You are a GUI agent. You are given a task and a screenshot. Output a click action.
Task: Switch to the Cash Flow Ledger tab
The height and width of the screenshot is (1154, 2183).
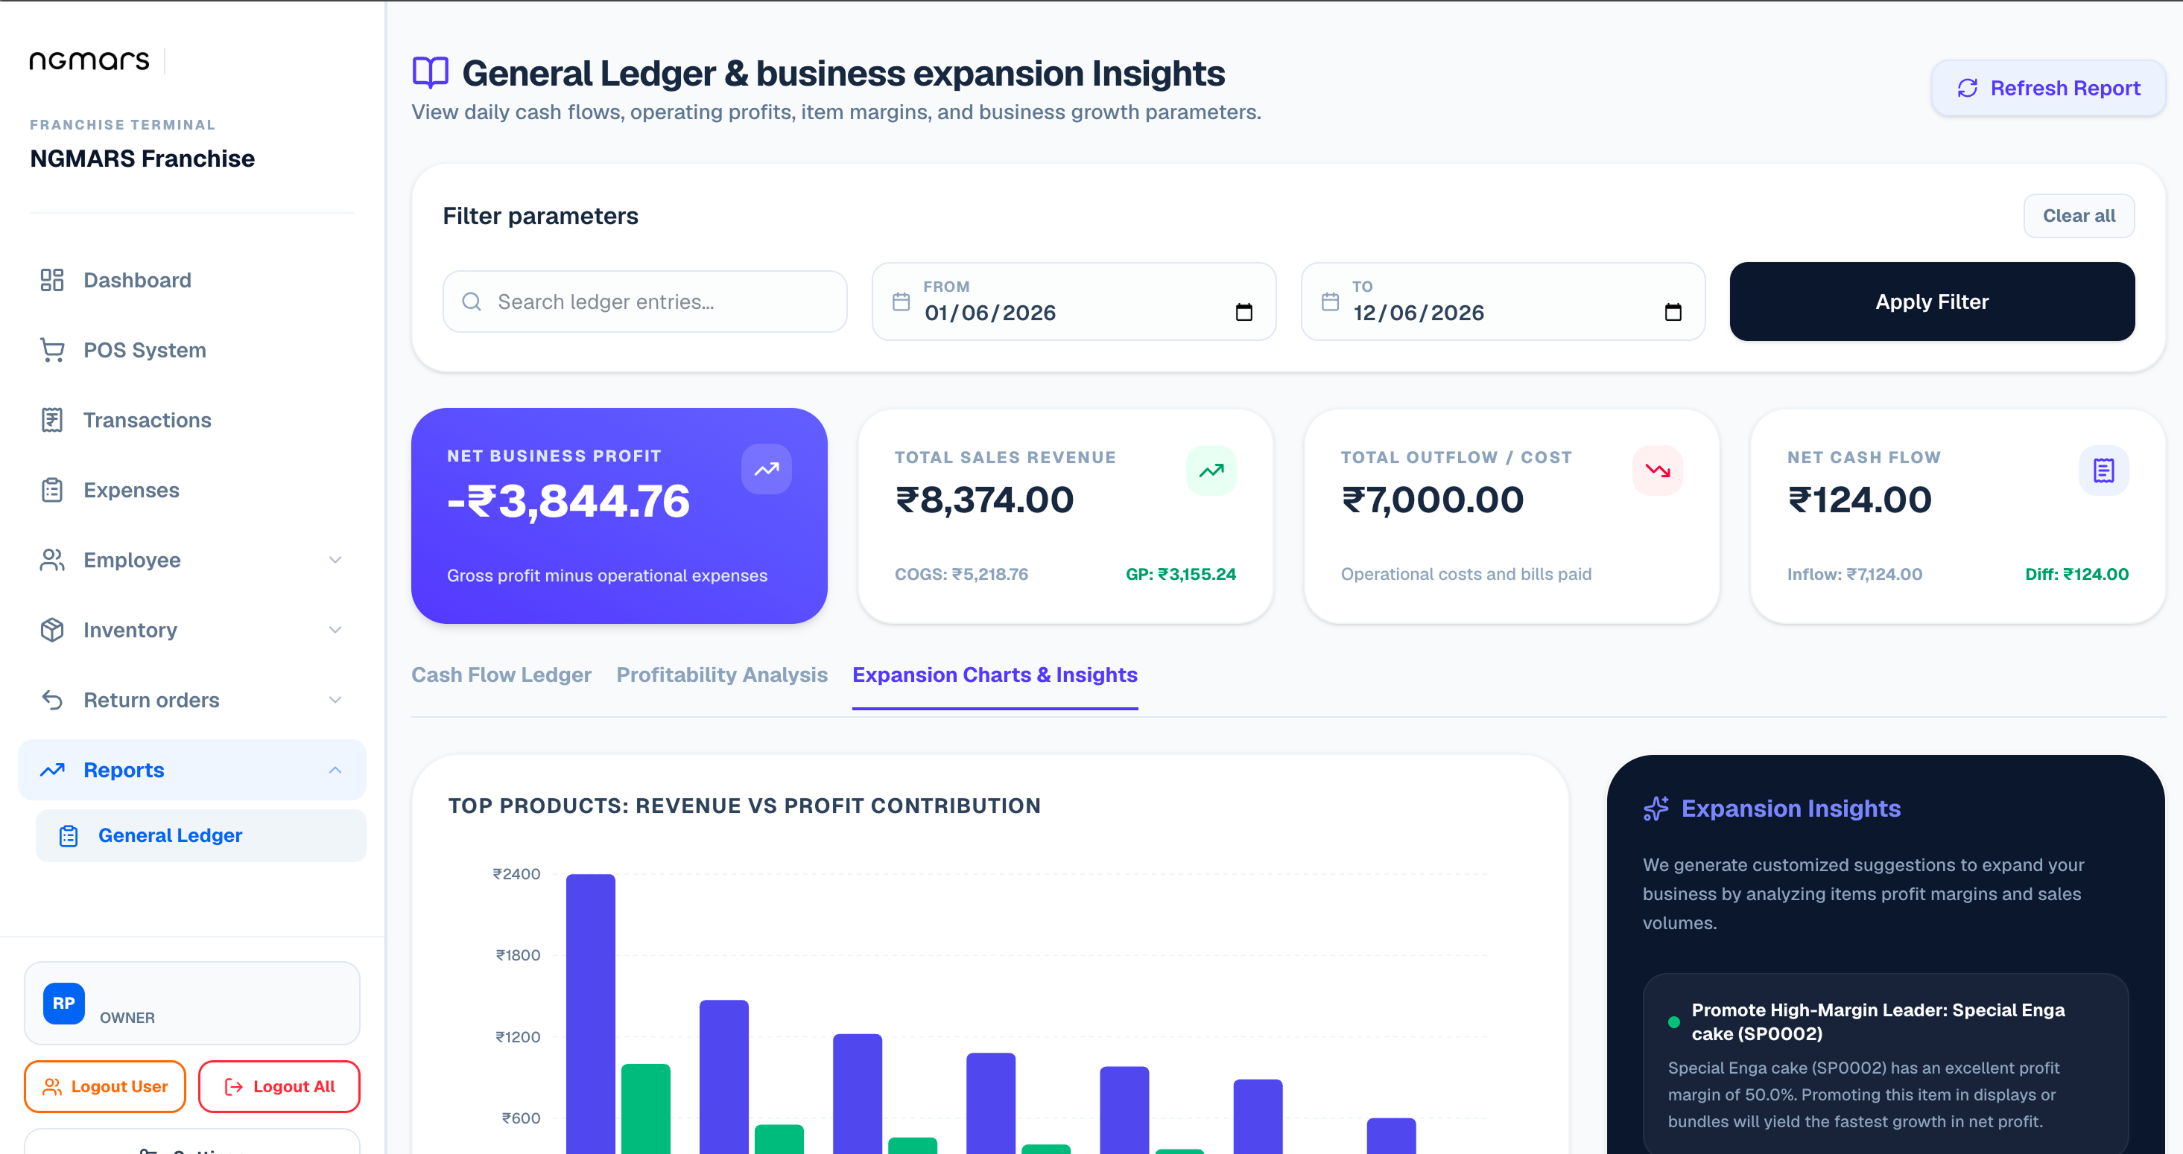pos(501,675)
